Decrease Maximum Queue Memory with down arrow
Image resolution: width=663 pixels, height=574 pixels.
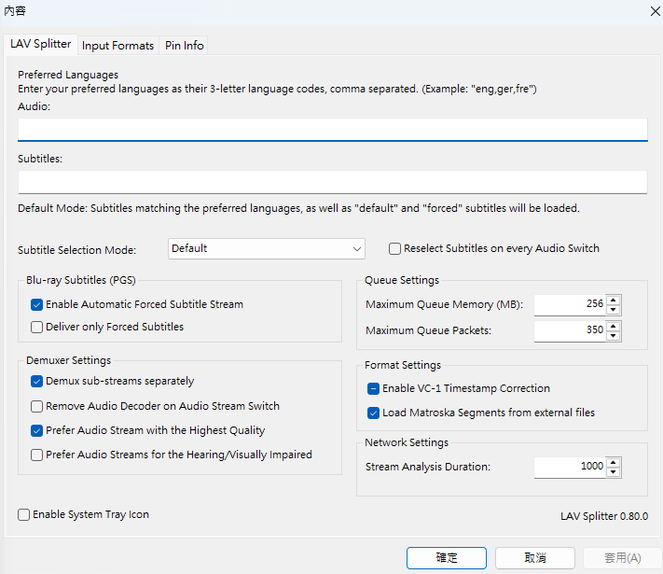tap(613, 310)
